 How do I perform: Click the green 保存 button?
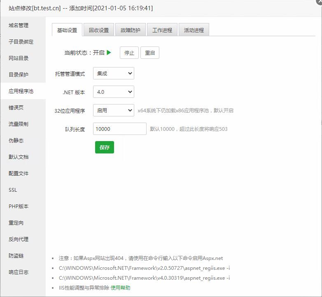[105, 147]
